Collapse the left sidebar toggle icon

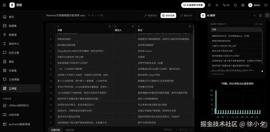[4, 5]
